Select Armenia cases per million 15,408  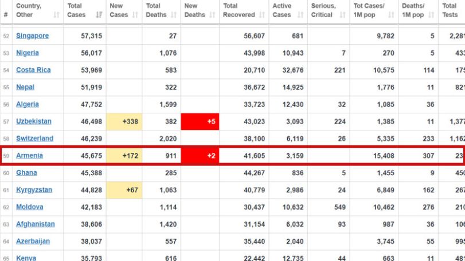tap(384, 156)
